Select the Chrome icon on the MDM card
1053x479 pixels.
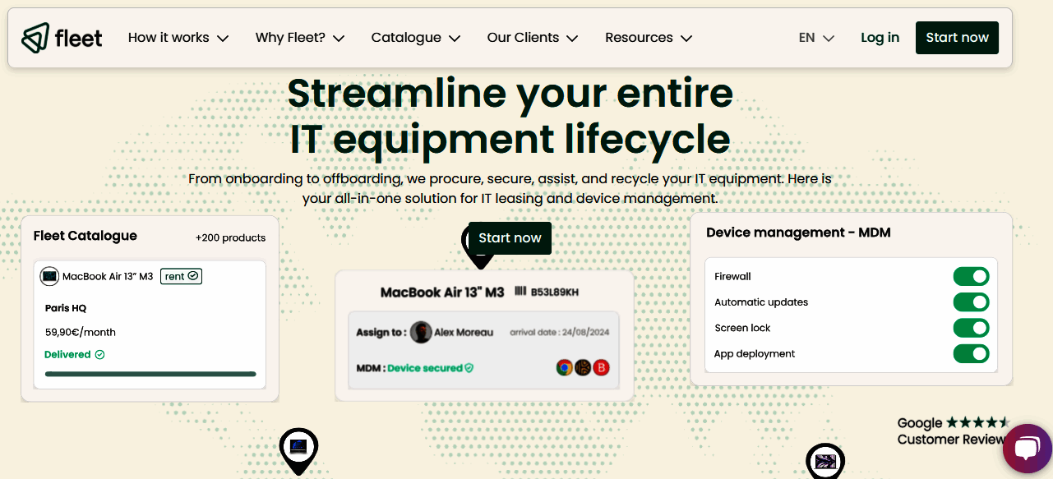(565, 367)
